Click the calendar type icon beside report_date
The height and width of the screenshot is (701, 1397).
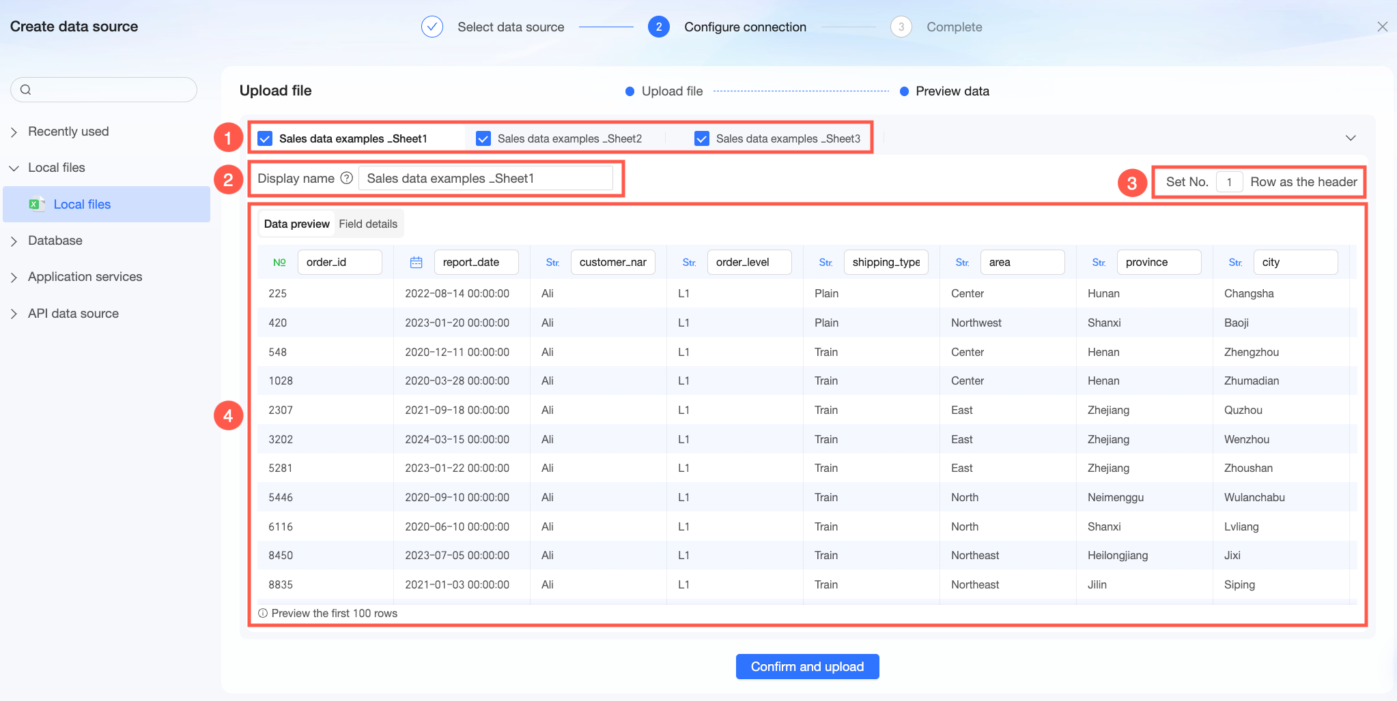coord(416,263)
